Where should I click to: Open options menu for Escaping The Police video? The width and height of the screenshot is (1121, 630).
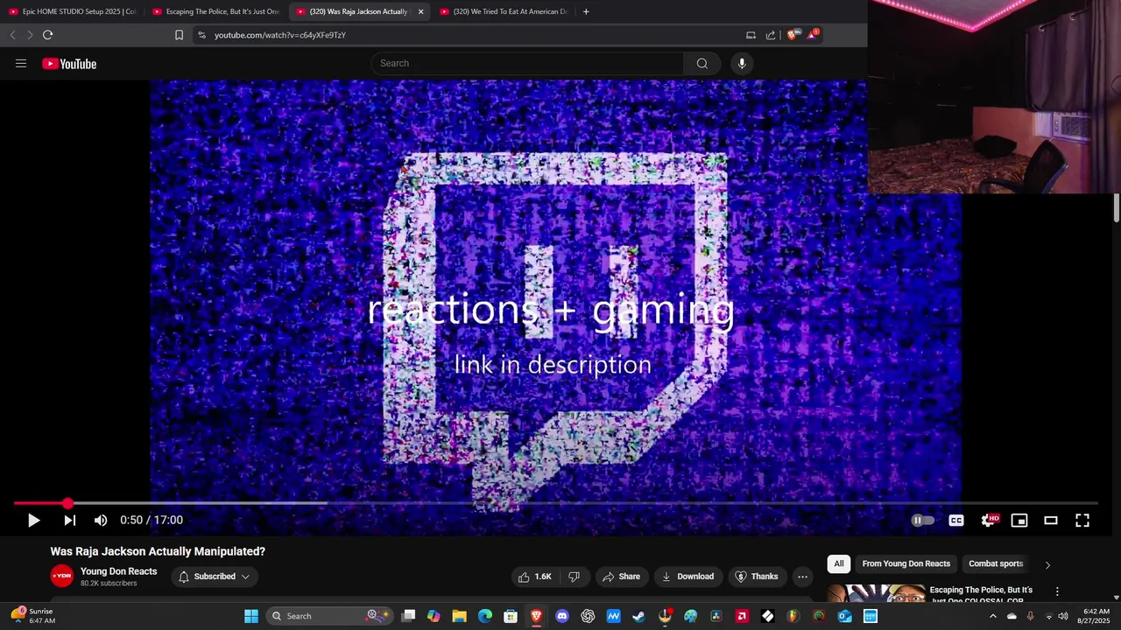click(1057, 591)
